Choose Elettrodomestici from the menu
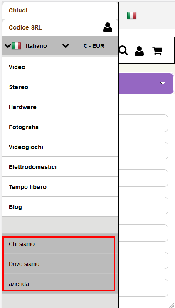Screen dimensions: 175x308 pos(60,167)
